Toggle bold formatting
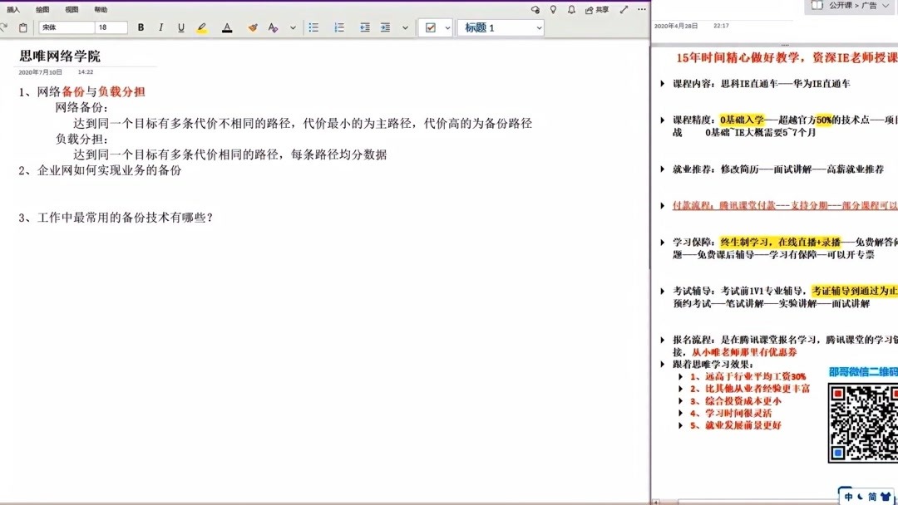898x505 pixels. [x=141, y=27]
